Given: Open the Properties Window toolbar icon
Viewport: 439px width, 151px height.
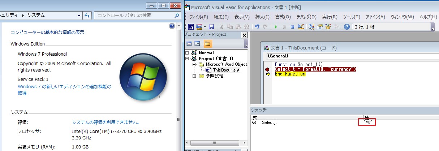Looking at the screenshot, I should pos(320,27).
